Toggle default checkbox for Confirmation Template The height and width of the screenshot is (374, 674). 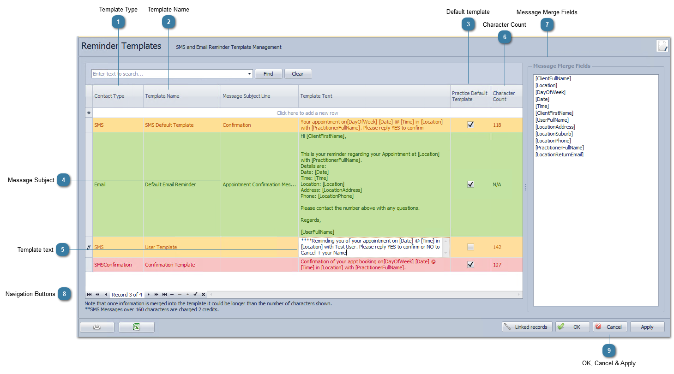pos(470,265)
